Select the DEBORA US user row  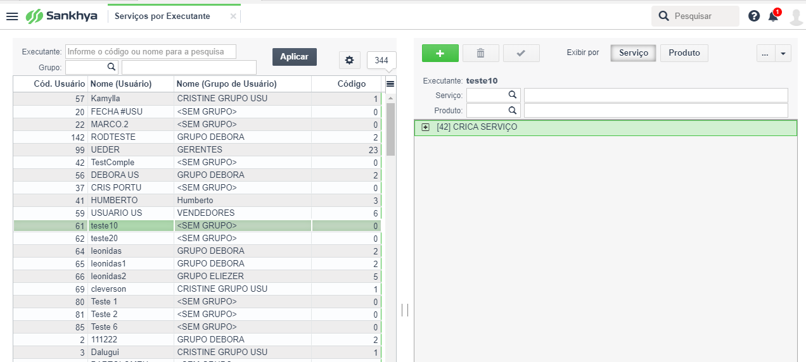(197, 175)
